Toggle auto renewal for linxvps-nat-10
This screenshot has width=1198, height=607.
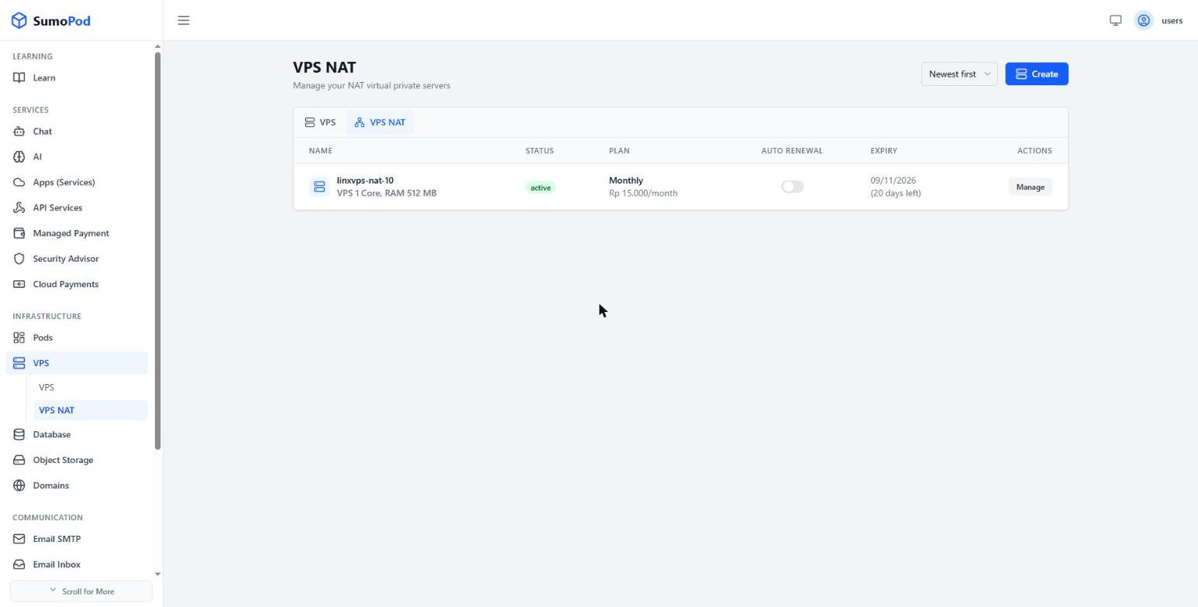[792, 187]
